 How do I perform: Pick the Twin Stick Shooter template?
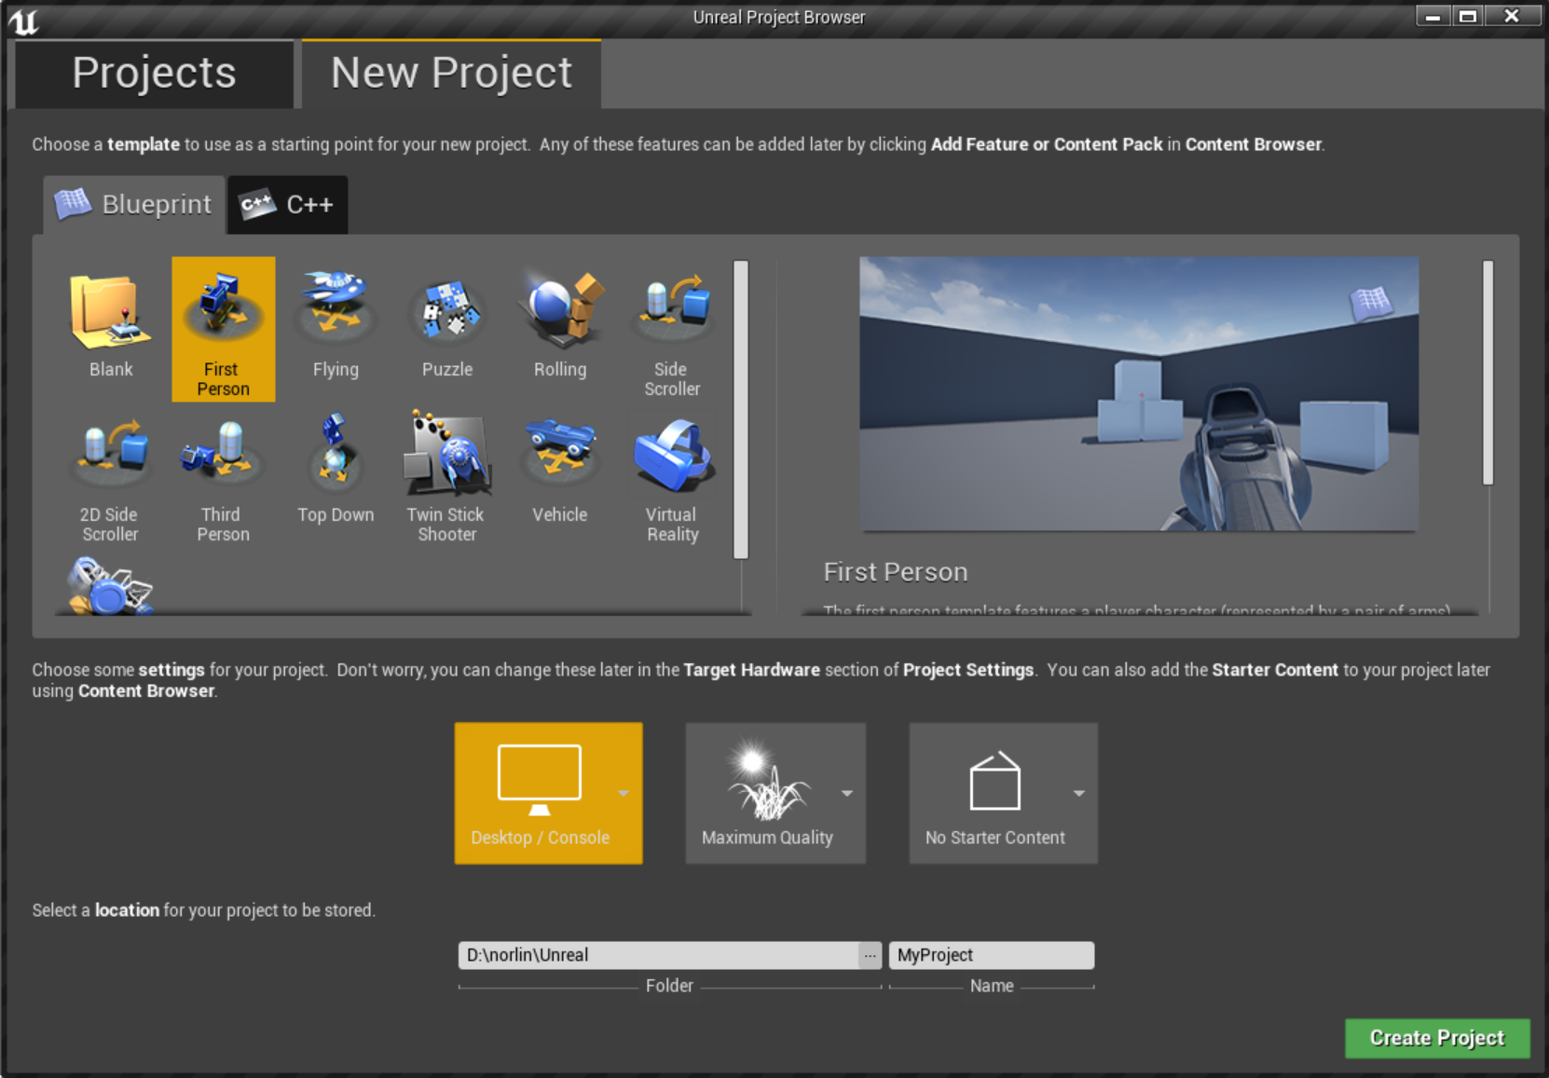[447, 475]
